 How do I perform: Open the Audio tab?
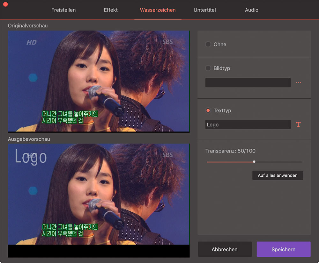pos(252,10)
